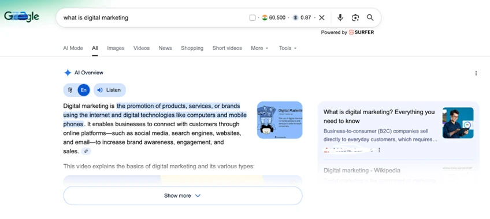Expand overview with Show more
490x219 pixels.
coord(183,195)
